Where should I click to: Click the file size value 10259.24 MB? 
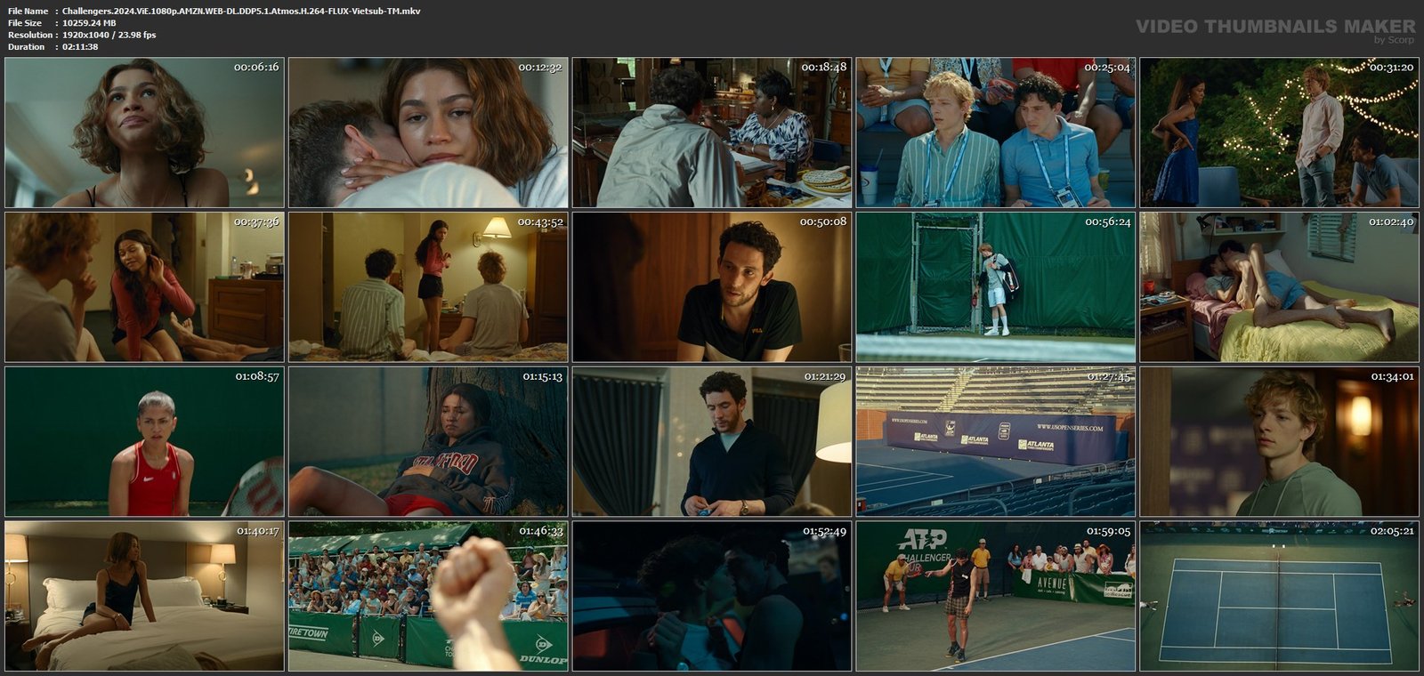89,23
